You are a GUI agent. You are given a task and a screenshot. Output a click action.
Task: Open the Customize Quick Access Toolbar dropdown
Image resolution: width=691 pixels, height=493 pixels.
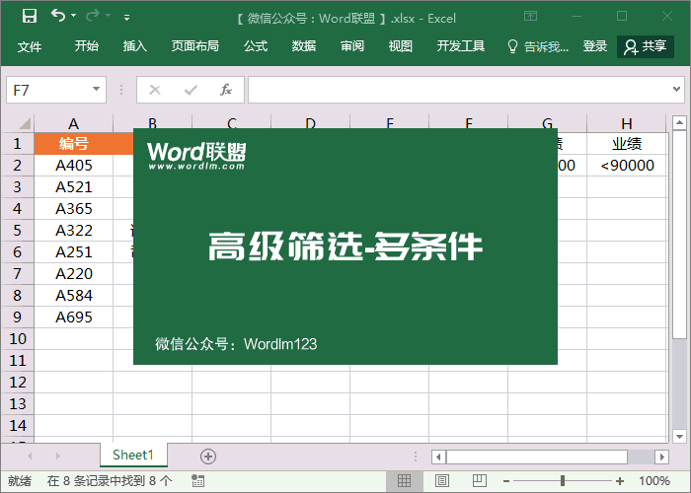126,17
